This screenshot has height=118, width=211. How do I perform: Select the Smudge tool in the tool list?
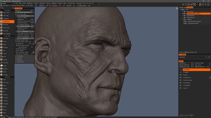(5, 75)
